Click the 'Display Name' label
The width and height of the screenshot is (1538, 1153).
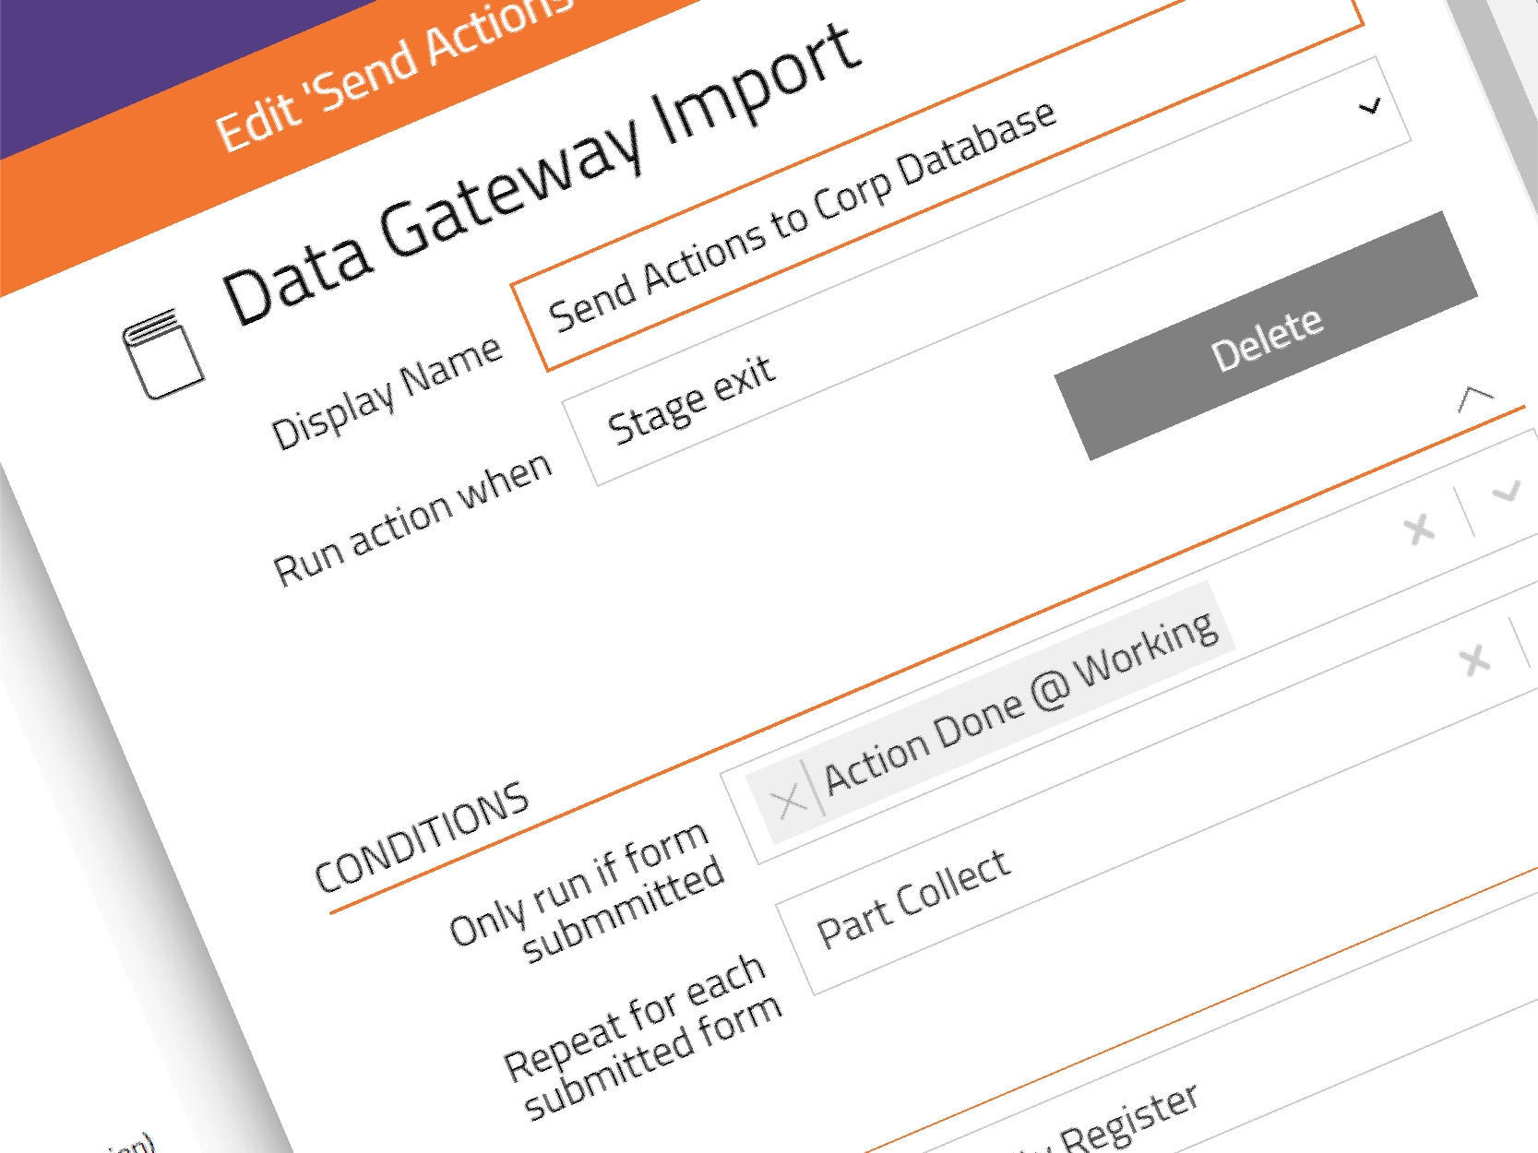(x=387, y=392)
